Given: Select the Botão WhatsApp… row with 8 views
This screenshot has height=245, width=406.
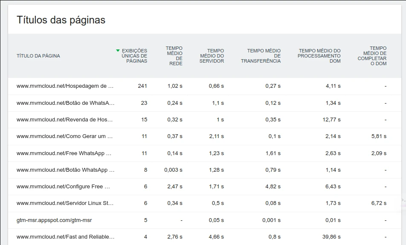Looking at the screenshot, I should (65, 170).
